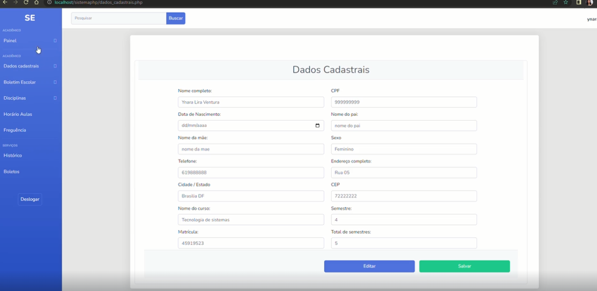Focus the Pesquisar search field

[x=118, y=18]
